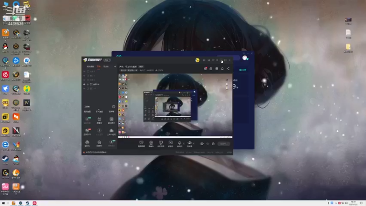The height and width of the screenshot is (206, 366).
Task: Open the hamburger menu icon in streaming app title bar
Action: (217, 60)
